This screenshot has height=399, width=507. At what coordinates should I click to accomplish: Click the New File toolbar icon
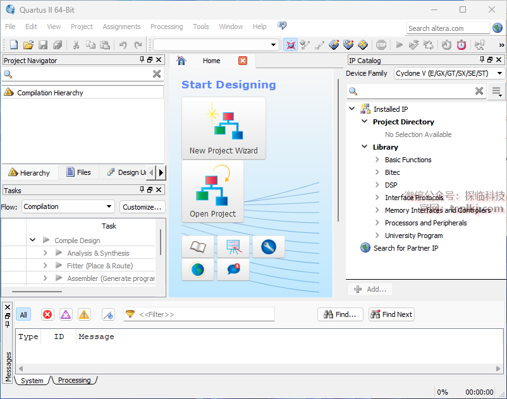point(14,45)
